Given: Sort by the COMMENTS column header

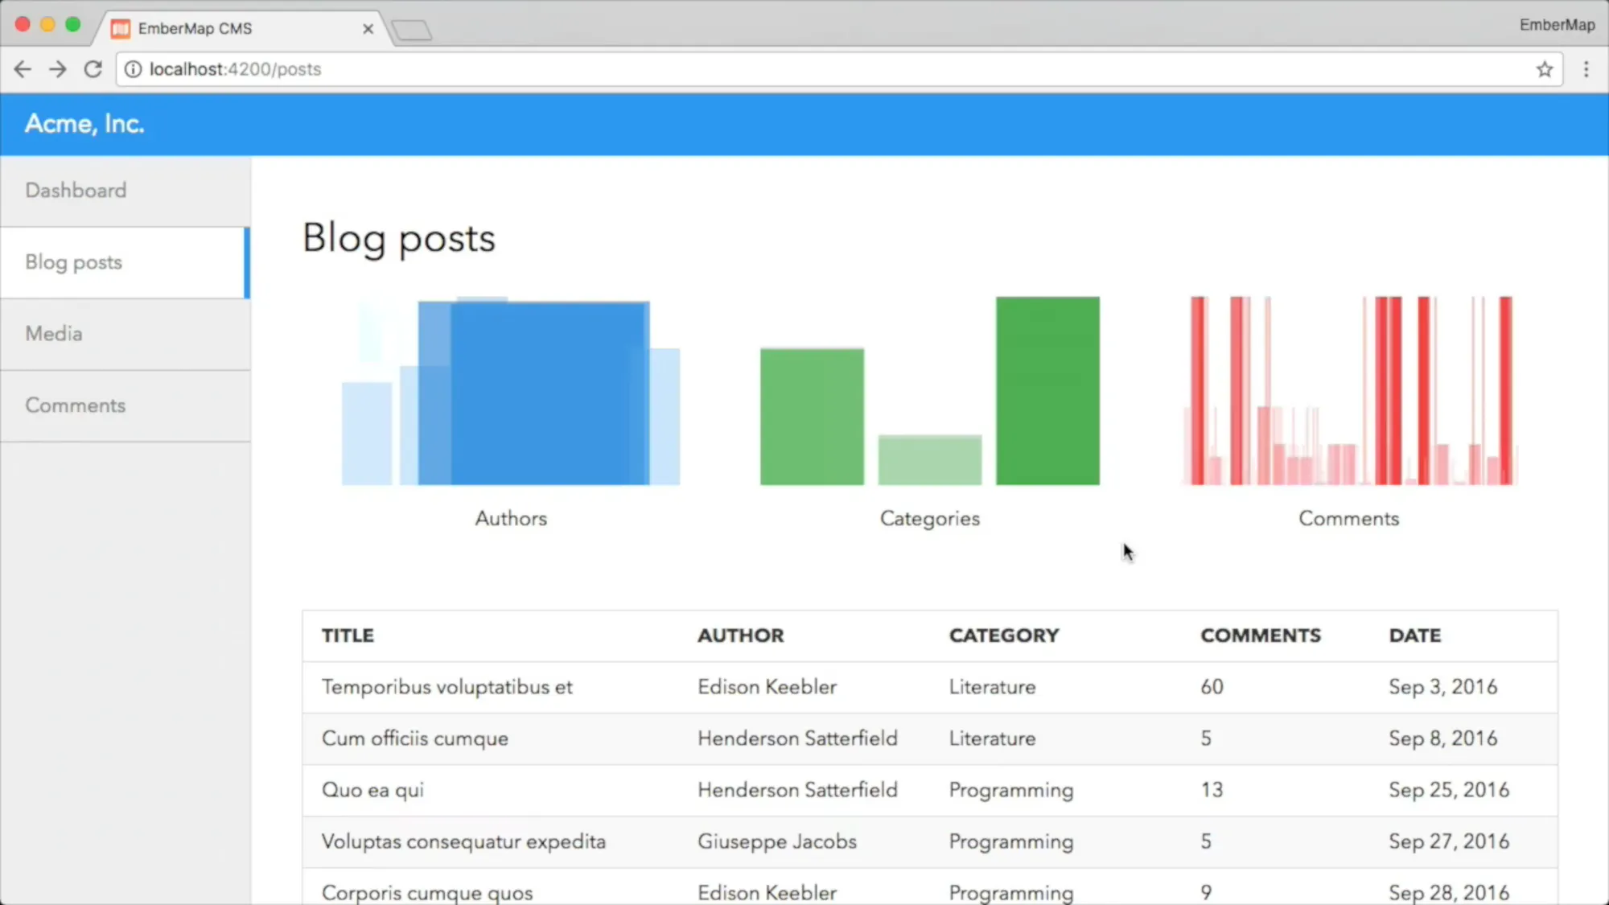Looking at the screenshot, I should (1261, 636).
